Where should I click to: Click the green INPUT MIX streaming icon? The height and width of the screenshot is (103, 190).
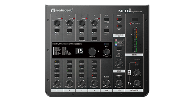(x=115, y=43)
